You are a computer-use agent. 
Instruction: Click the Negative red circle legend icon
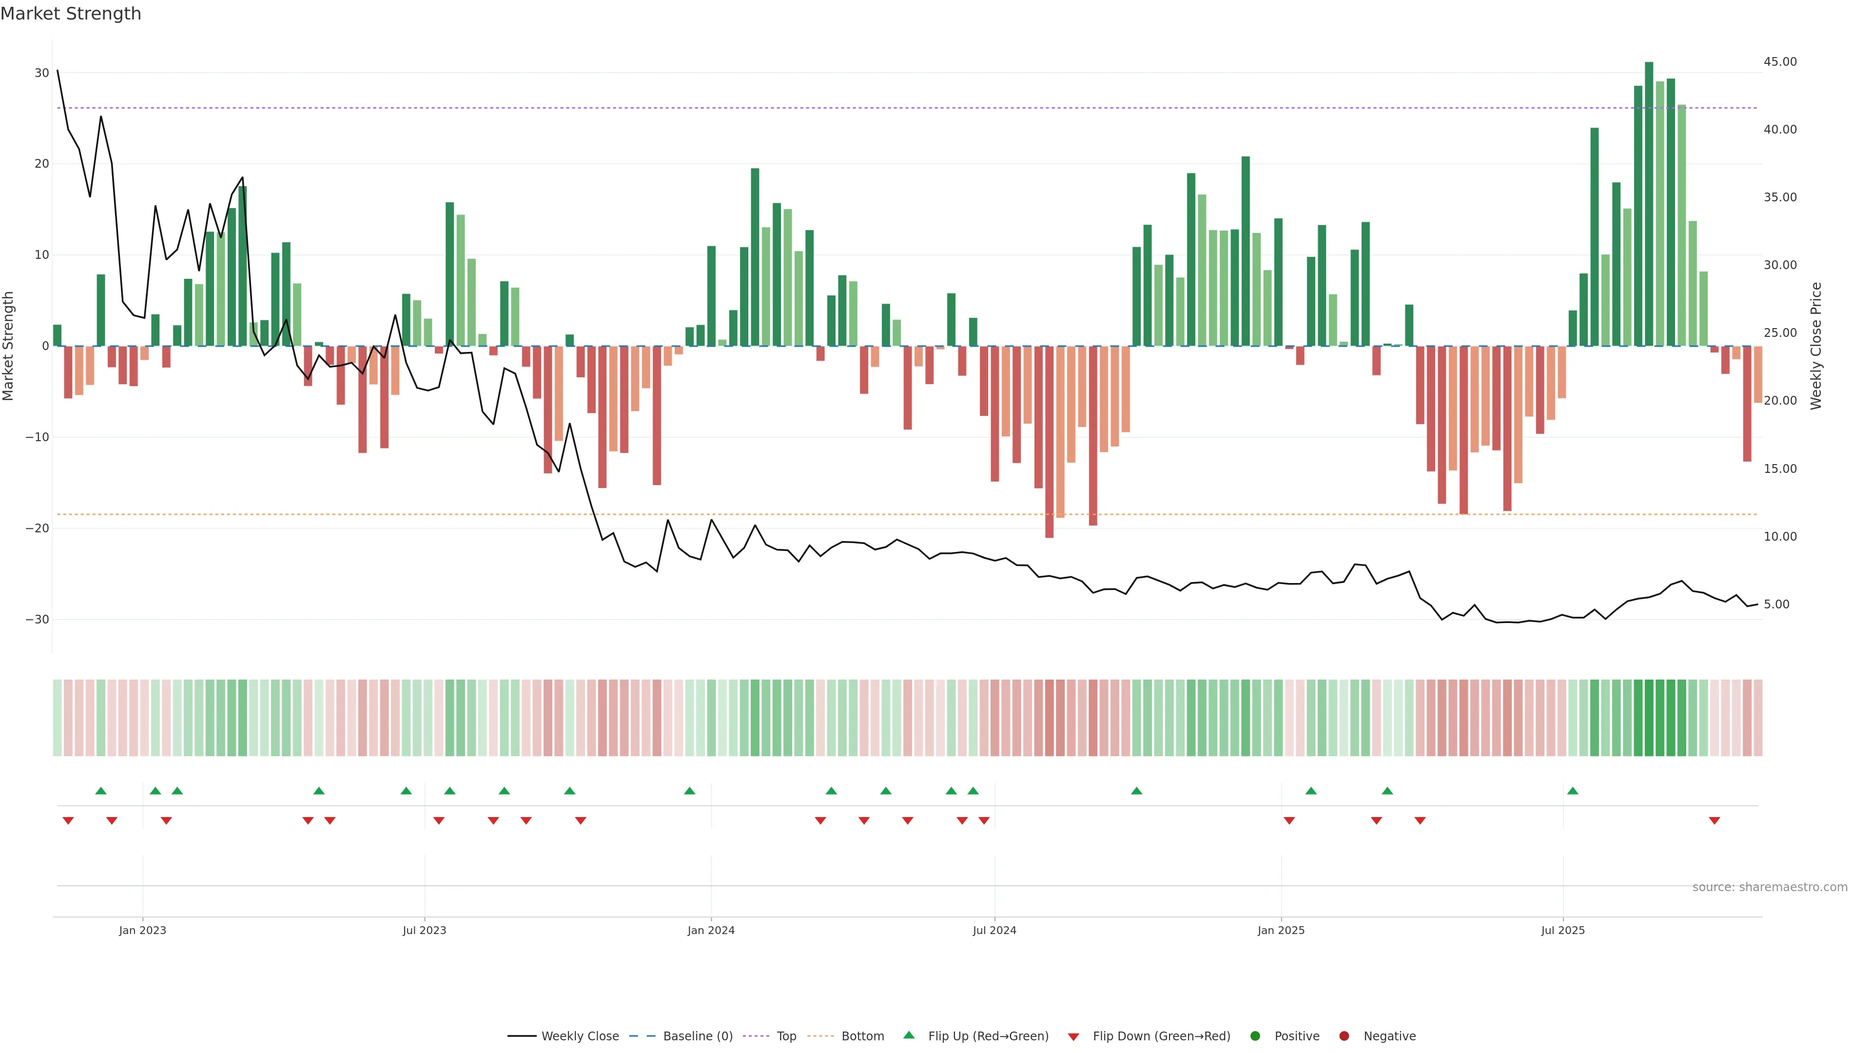1344,1036
